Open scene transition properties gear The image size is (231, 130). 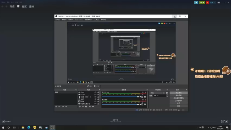pos(167,93)
